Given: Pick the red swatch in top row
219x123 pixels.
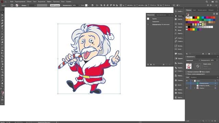Looking at the screenshot, I should (196, 17).
